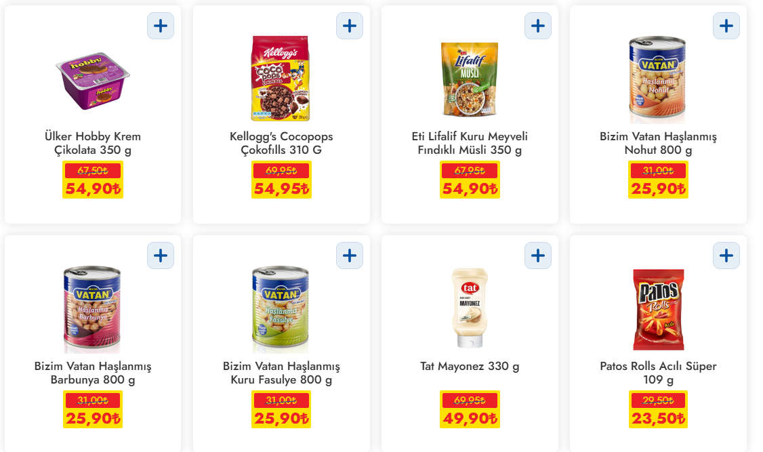
Task: View Vatan Haşlanmış Fasulye can image
Action: tap(281, 310)
